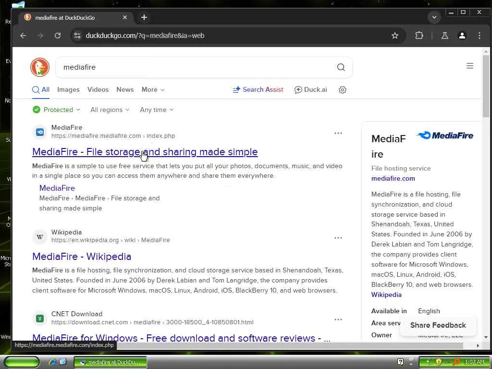Switch to the All results tab

(41, 90)
